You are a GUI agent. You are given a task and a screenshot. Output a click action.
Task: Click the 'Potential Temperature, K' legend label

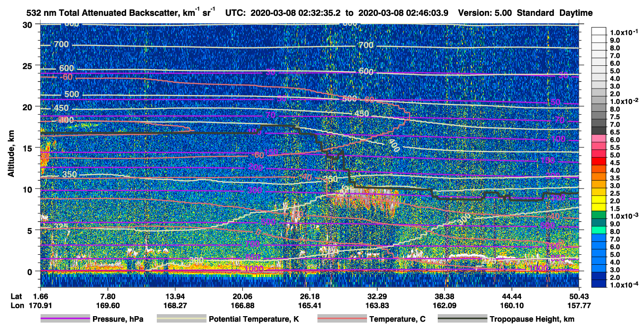pos(254,319)
